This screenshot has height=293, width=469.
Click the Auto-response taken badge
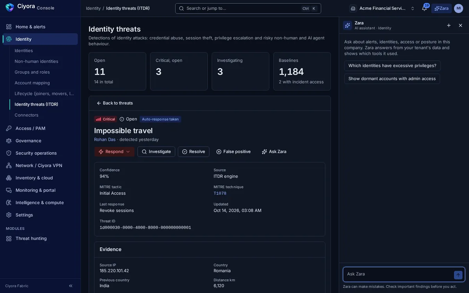pos(160,119)
